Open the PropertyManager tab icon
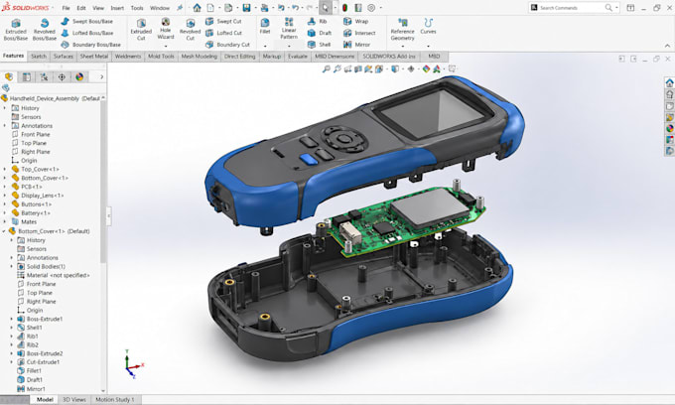675x405 pixels. tap(27, 77)
